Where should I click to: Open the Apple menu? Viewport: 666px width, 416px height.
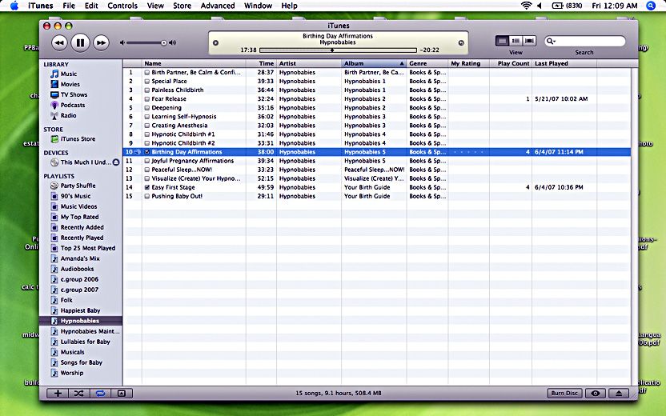coord(14,6)
